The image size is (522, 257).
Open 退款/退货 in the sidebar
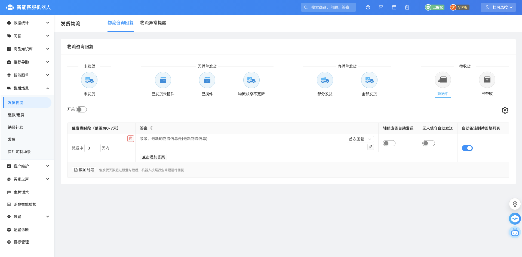16,115
